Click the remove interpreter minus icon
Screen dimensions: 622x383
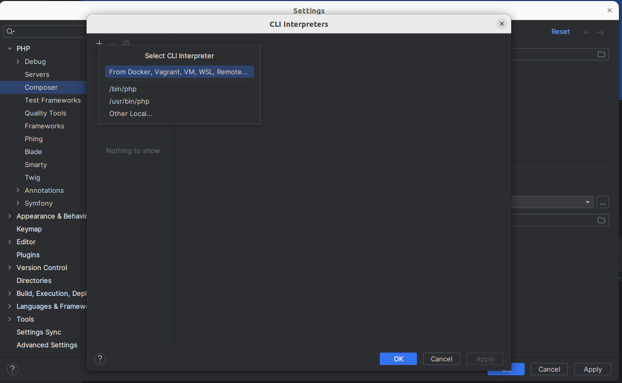(113, 43)
